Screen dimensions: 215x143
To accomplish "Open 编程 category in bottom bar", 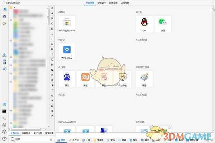I will (145, 140).
